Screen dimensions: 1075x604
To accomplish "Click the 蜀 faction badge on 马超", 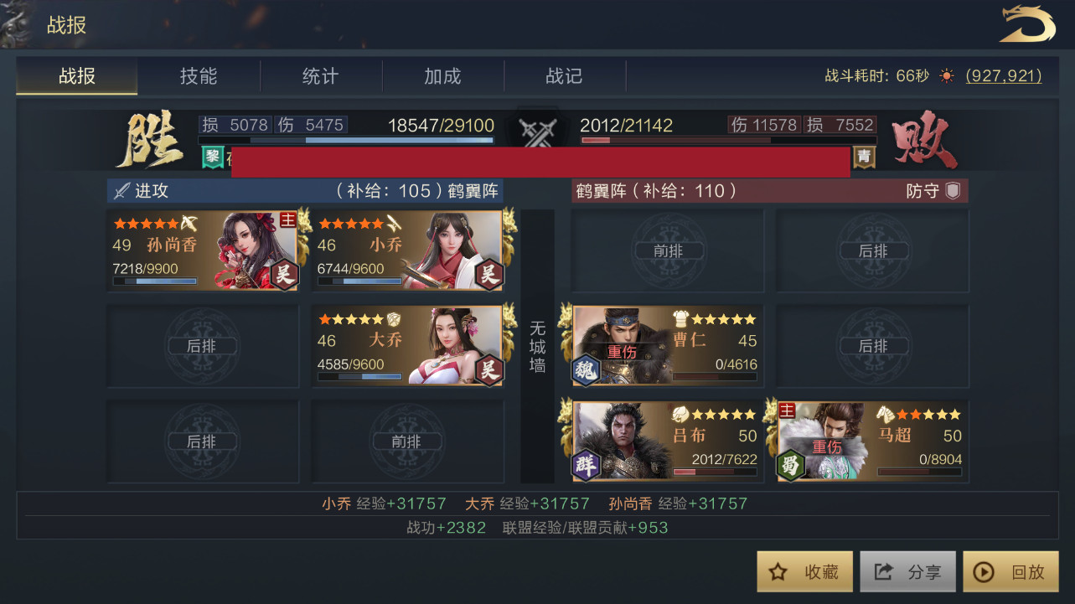I will click(792, 465).
